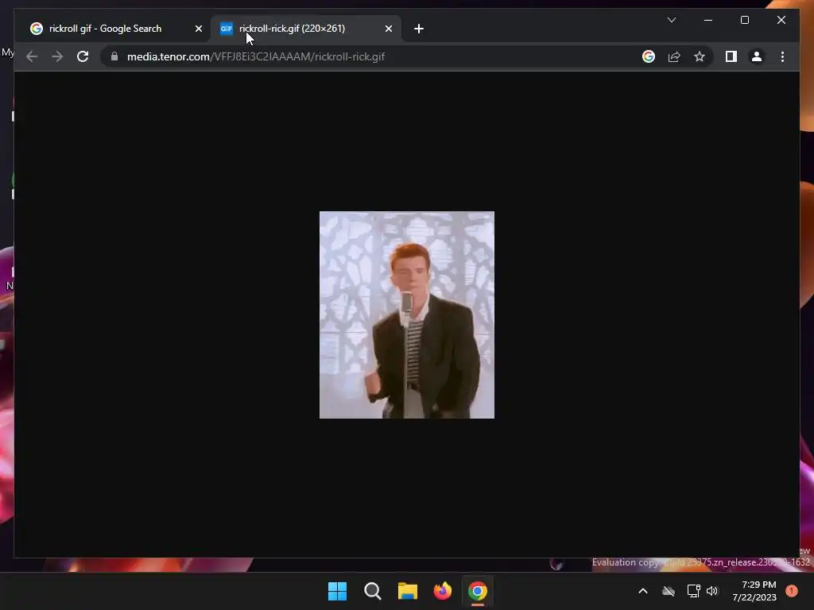Go back using the browser back arrow

[x=32, y=56]
